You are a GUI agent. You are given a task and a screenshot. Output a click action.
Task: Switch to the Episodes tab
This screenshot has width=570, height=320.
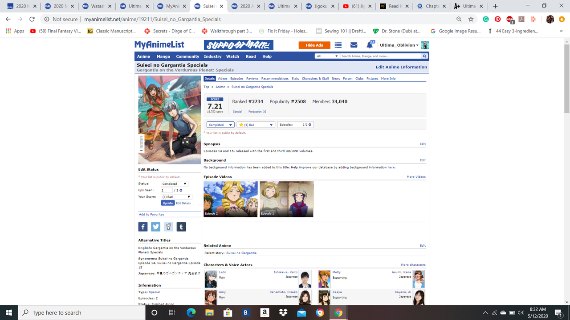(236, 79)
